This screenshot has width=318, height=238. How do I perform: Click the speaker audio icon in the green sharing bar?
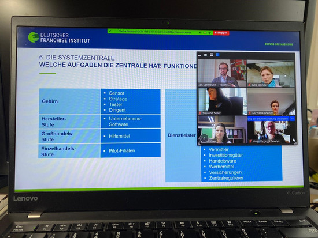pyautogui.click(x=200, y=32)
